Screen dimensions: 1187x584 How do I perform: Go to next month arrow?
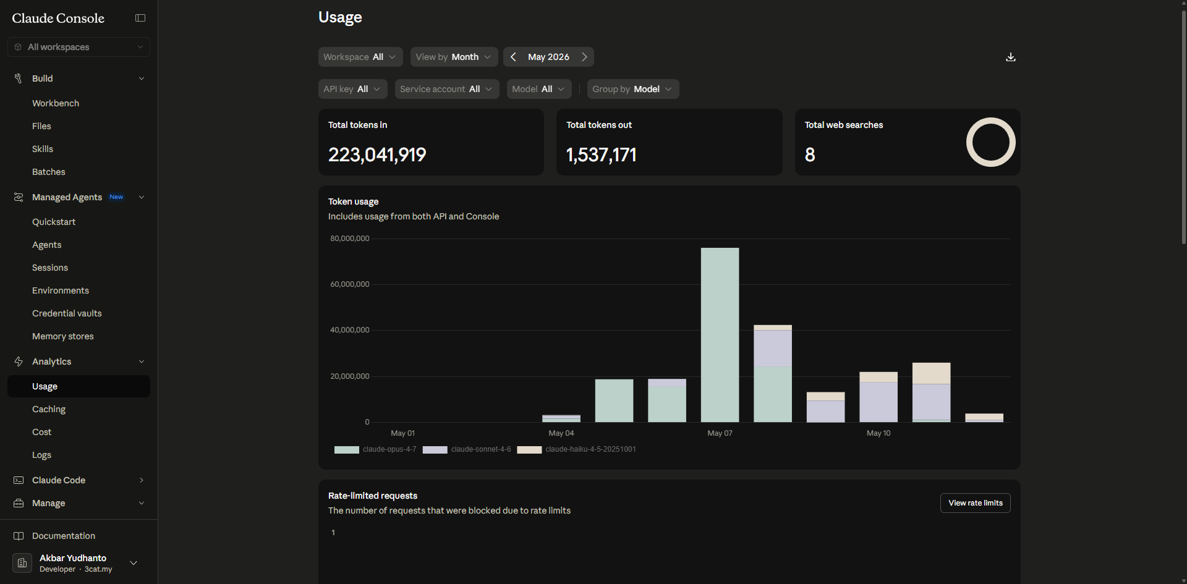pyautogui.click(x=584, y=57)
